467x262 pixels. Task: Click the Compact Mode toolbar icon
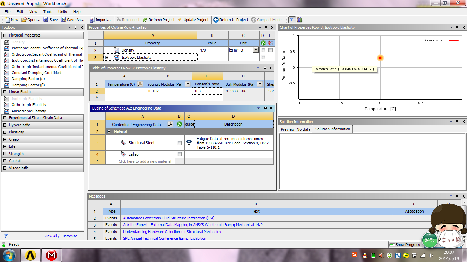point(254,20)
